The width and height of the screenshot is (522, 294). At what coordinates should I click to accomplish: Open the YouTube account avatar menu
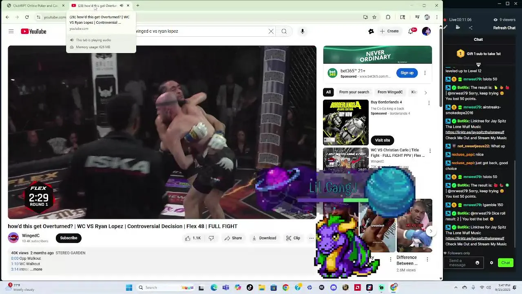pos(426,31)
